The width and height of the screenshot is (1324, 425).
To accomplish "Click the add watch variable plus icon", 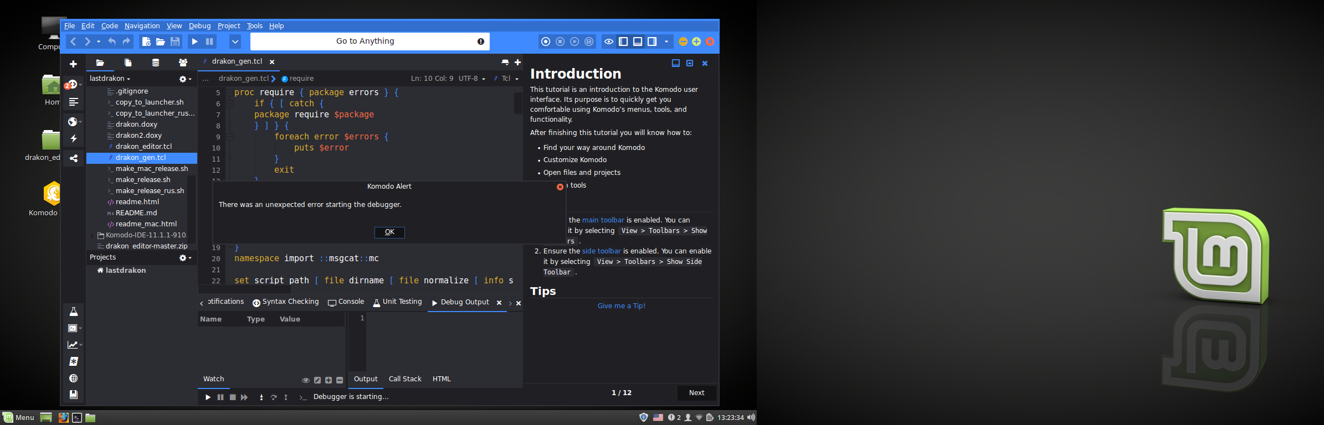I will (329, 380).
